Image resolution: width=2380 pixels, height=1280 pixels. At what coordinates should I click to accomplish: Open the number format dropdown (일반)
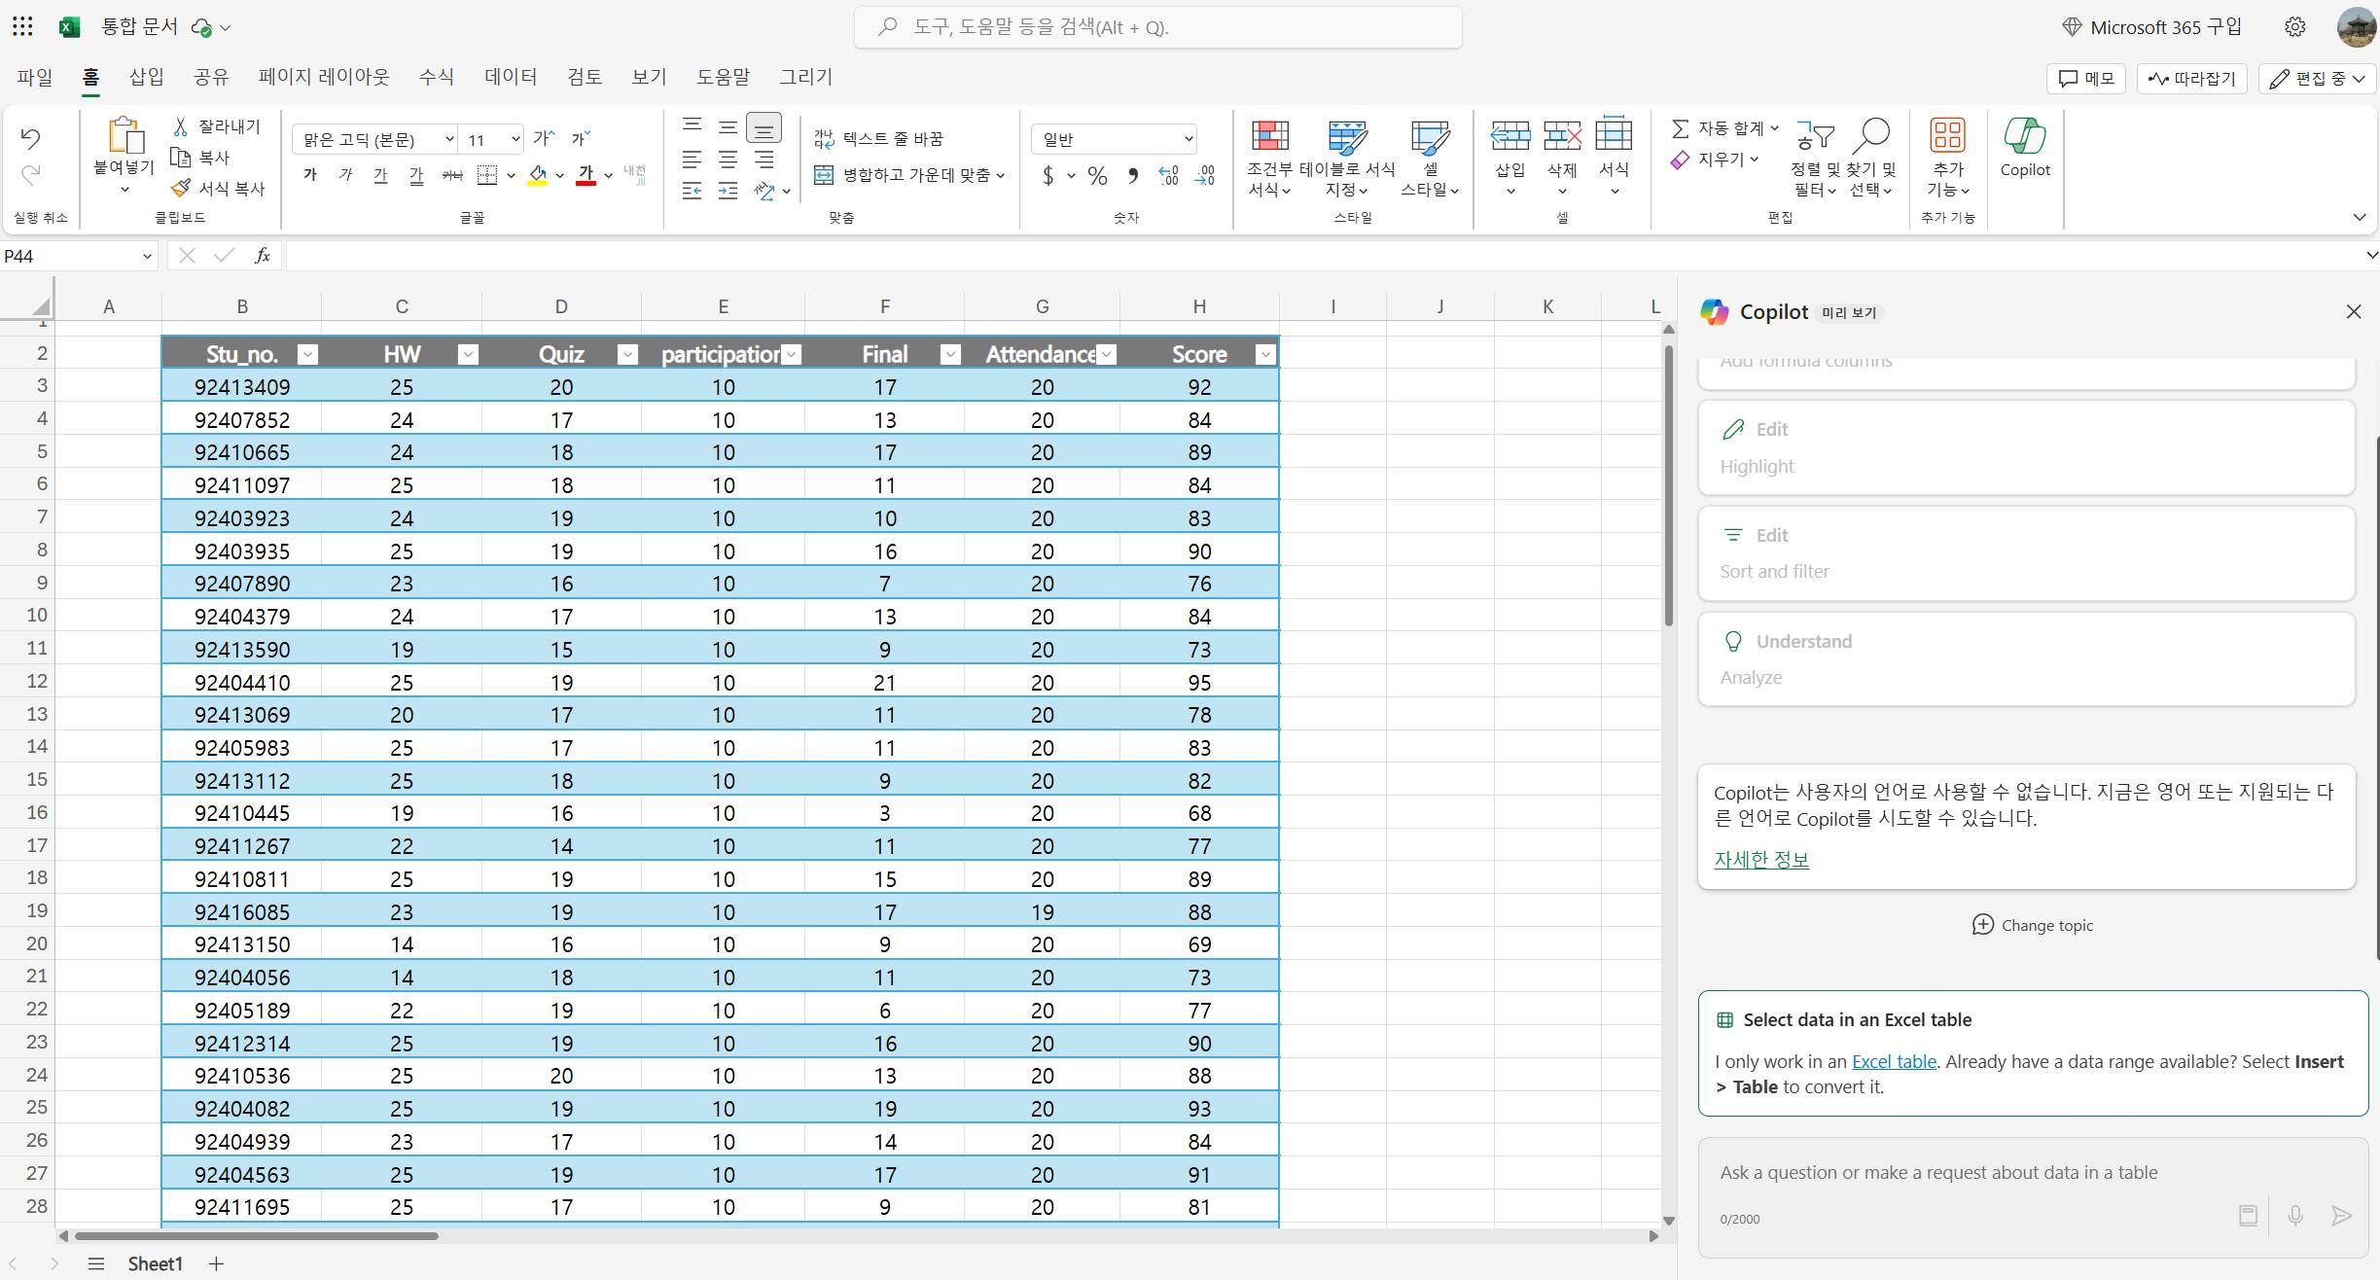(x=1188, y=139)
